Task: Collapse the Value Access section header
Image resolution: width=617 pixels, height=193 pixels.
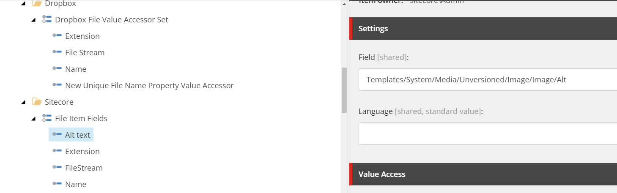Action: [x=483, y=174]
